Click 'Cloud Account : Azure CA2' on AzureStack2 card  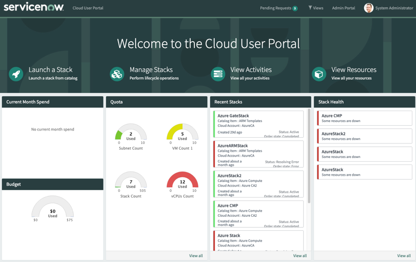(237, 186)
